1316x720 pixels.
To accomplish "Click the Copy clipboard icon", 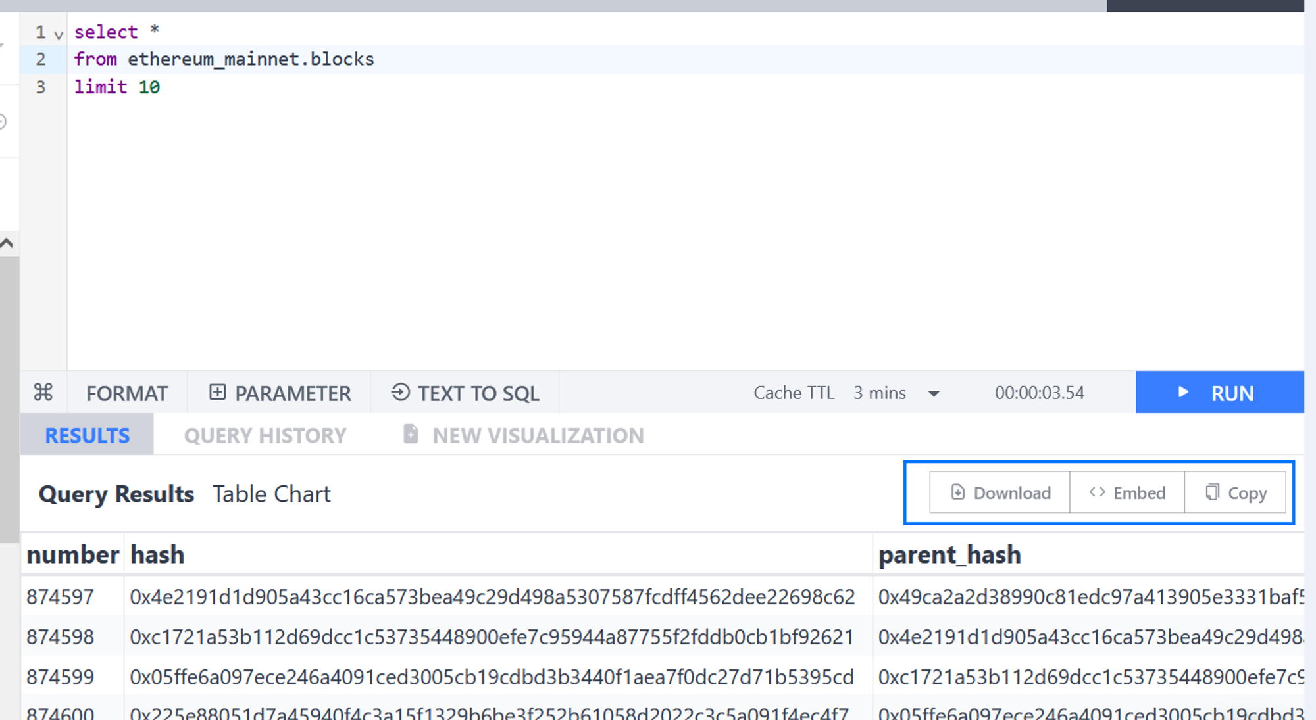I will pyautogui.click(x=1212, y=492).
